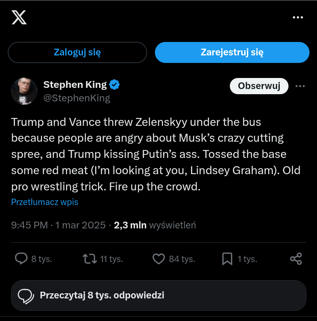
Task: Click the X logo
Action: [19, 17]
